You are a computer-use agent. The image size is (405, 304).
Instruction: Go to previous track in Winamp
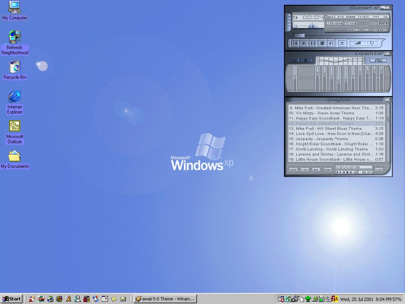(x=295, y=43)
